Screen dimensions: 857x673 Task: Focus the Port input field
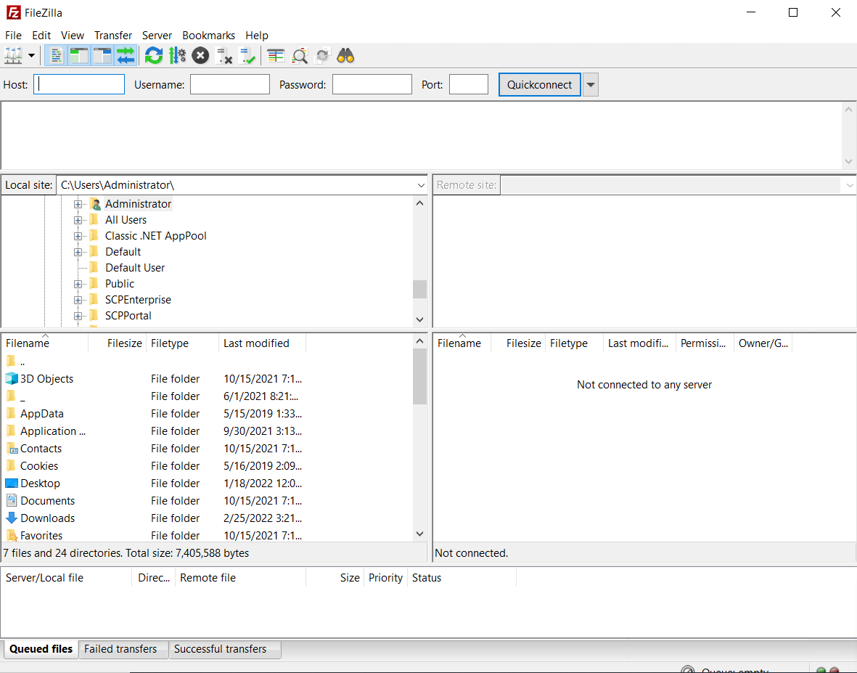(469, 85)
